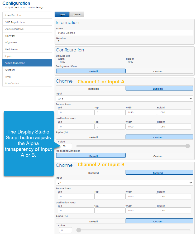
Task: Switch to the Outputs section
Action: (27, 70)
